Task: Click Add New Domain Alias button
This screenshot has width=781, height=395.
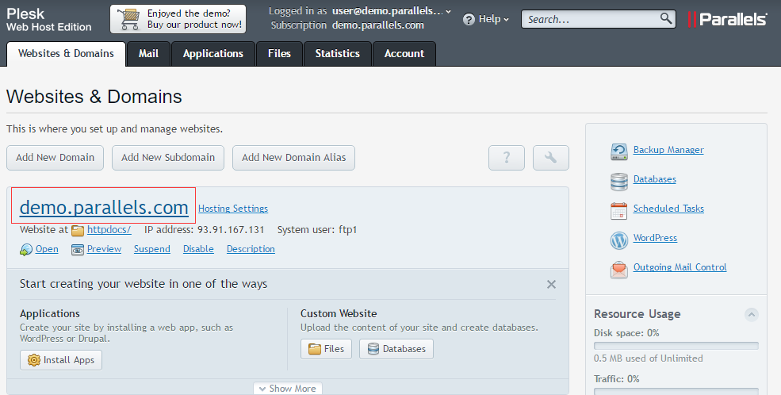Action: point(294,158)
